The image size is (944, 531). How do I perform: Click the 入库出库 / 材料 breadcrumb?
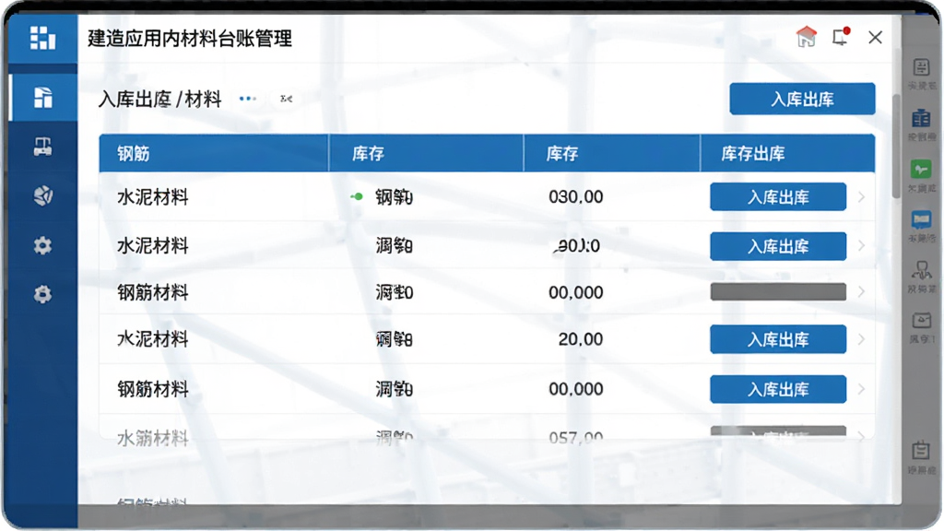coord(159,99)
